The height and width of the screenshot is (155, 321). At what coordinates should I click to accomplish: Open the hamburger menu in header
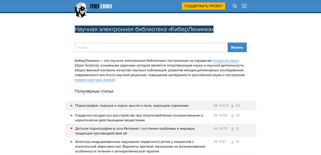[244, 6]
